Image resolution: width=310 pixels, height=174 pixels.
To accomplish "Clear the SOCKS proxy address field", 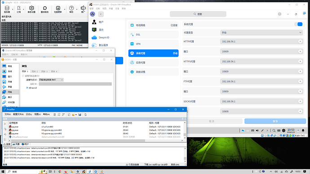I will point(300,101).
